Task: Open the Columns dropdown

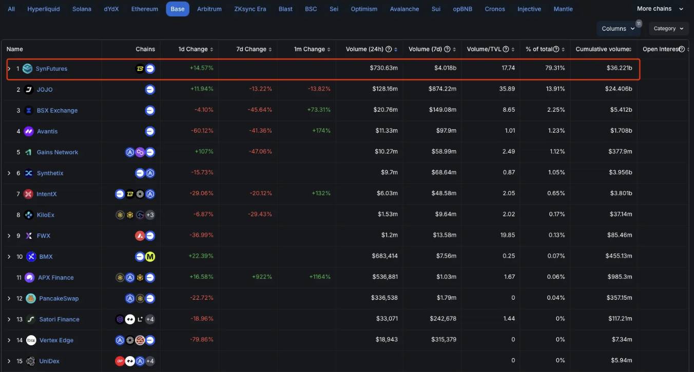Action: (619, 29)
